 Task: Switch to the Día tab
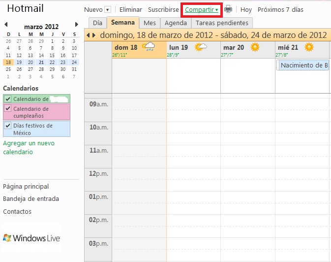(x=97, y=23)
